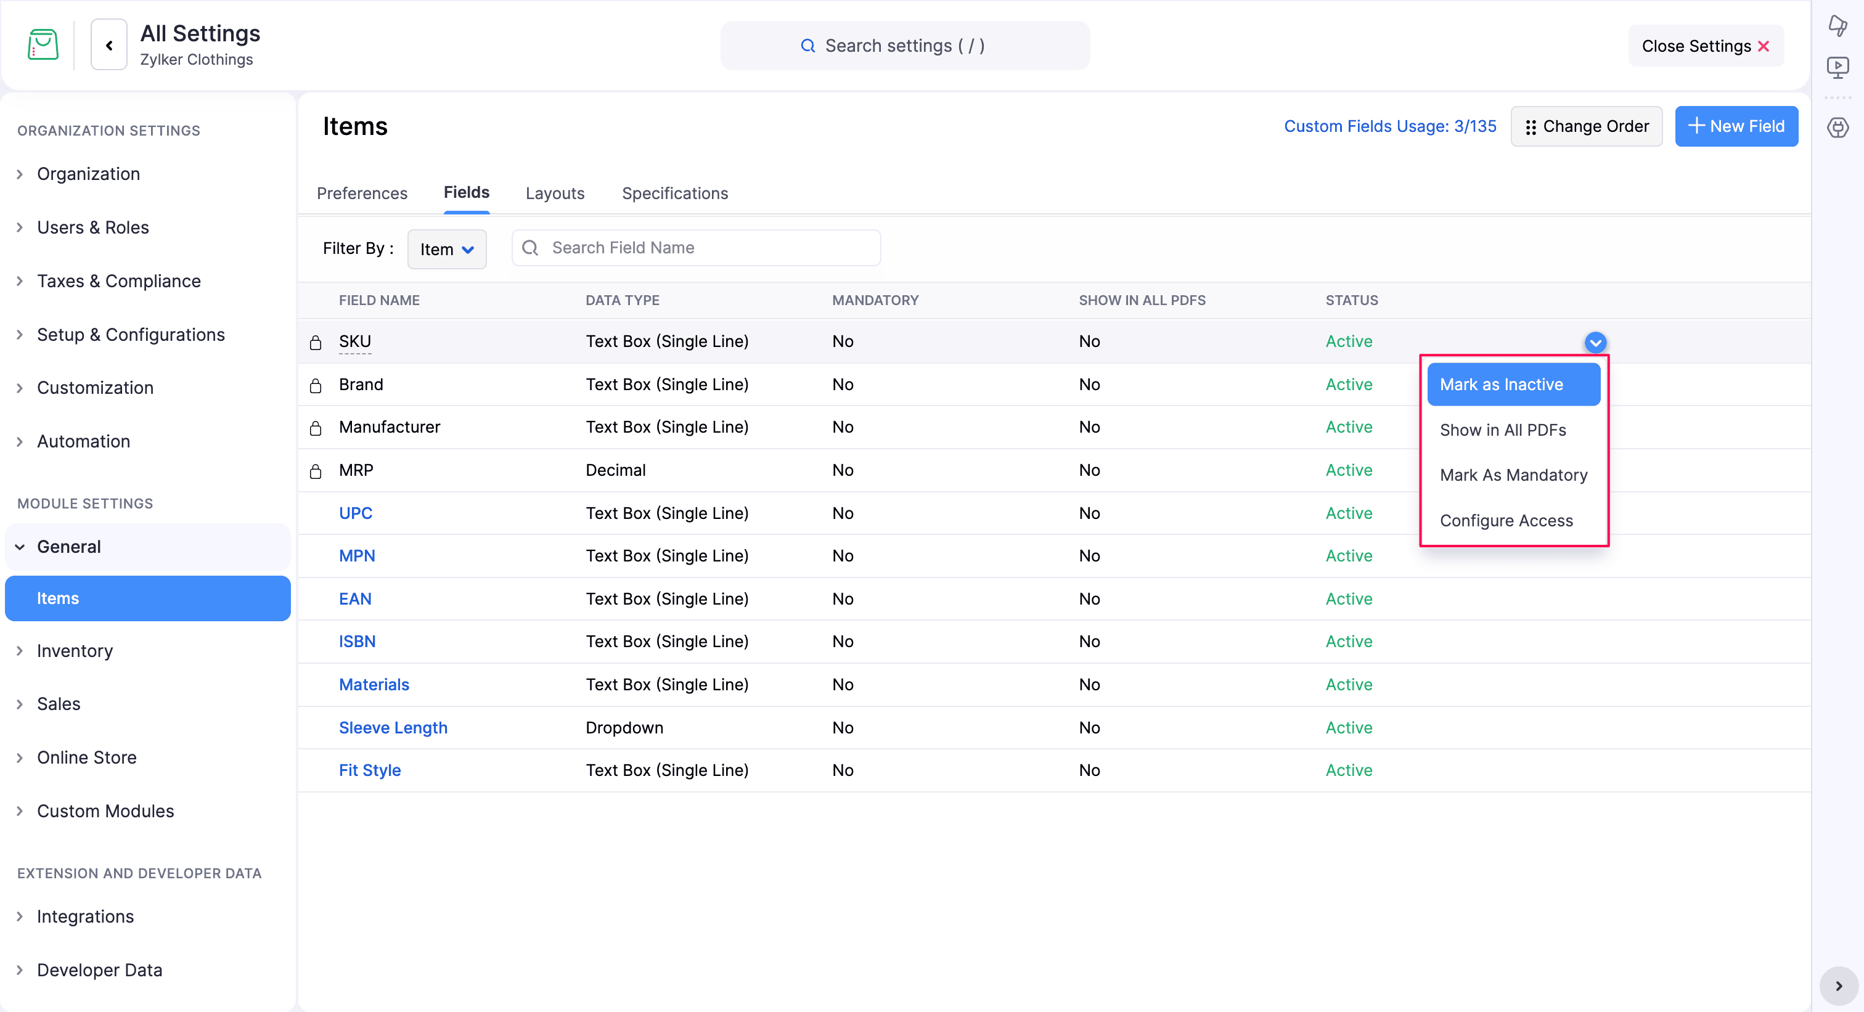
Task: Click the Change Order button
Action: tap(1586, 126)
